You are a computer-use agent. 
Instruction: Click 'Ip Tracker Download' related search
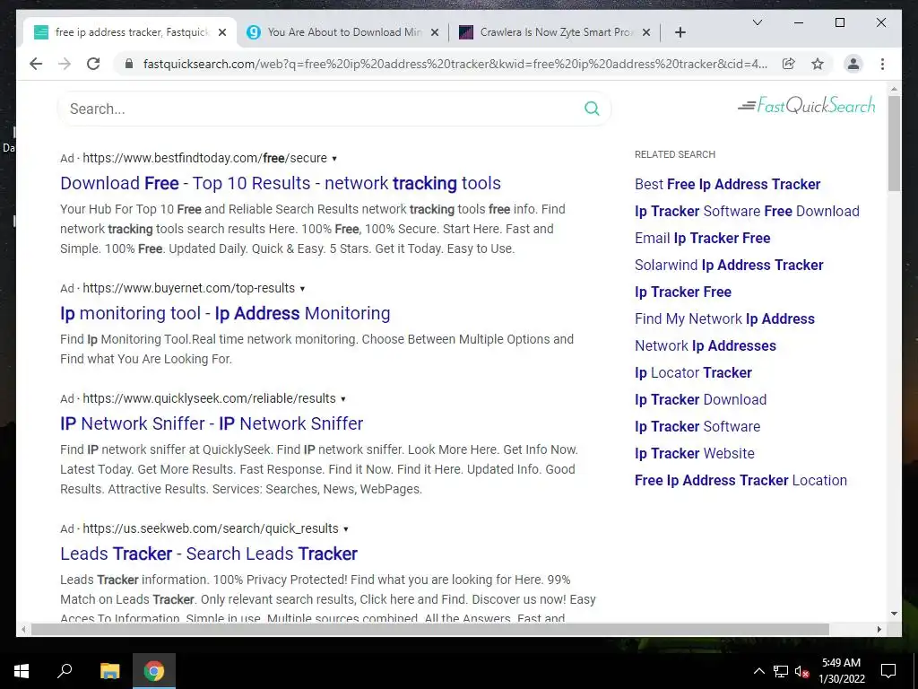pyautogui.click(x=700, y=399)
